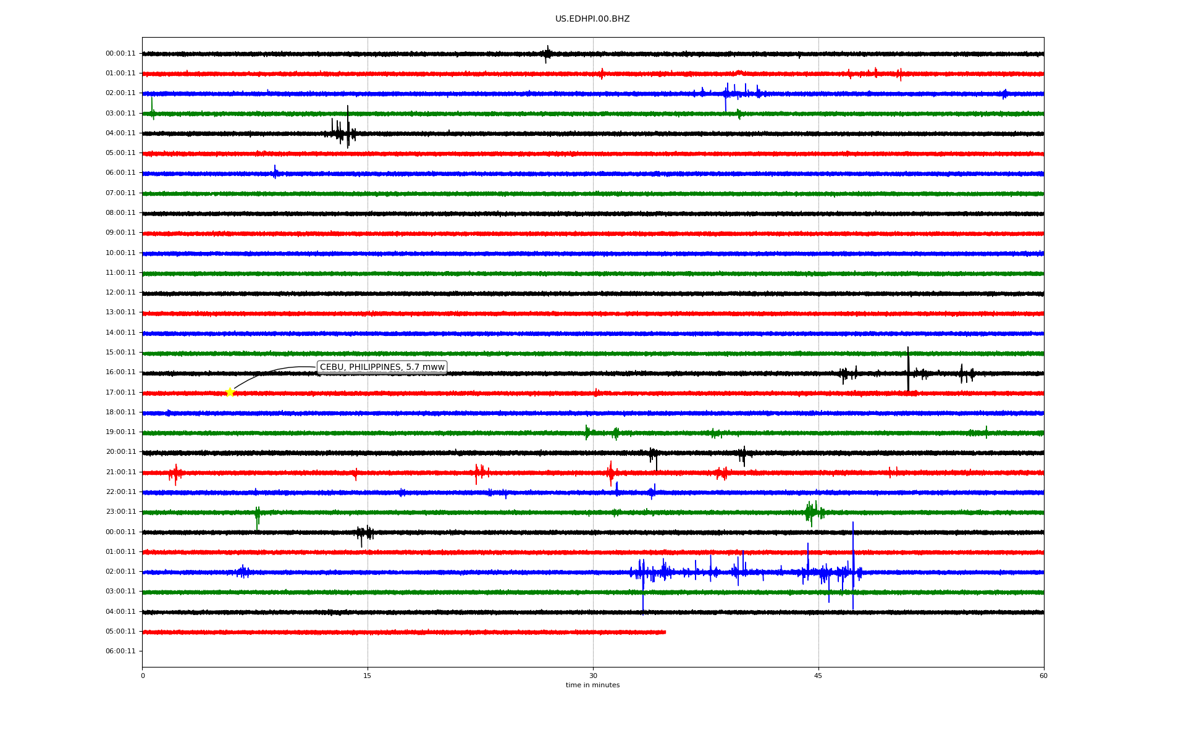Image resolution: width=1186 pixels, height=741 pixels.
Task: Click the first 00:00:11 top row label
Action: (120, 54)
